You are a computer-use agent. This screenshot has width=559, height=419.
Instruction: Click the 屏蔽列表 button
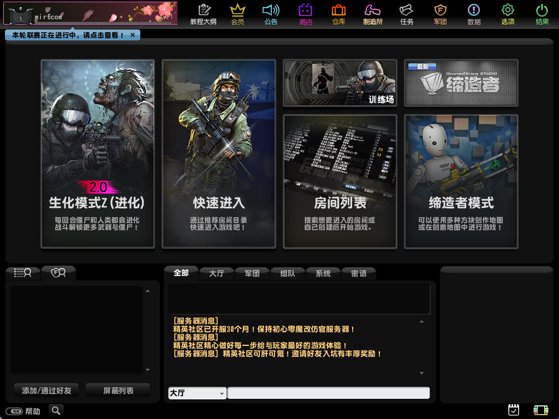point(118,391)
